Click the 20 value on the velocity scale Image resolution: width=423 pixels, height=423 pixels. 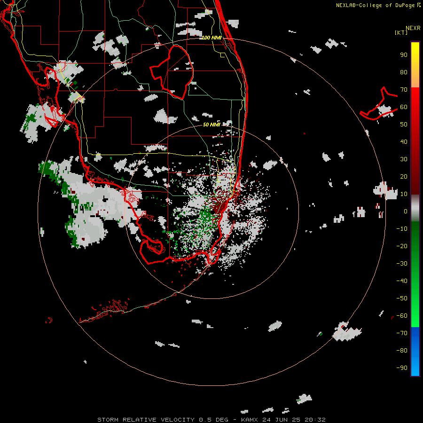pyautogui.click(x=404, y=176)
